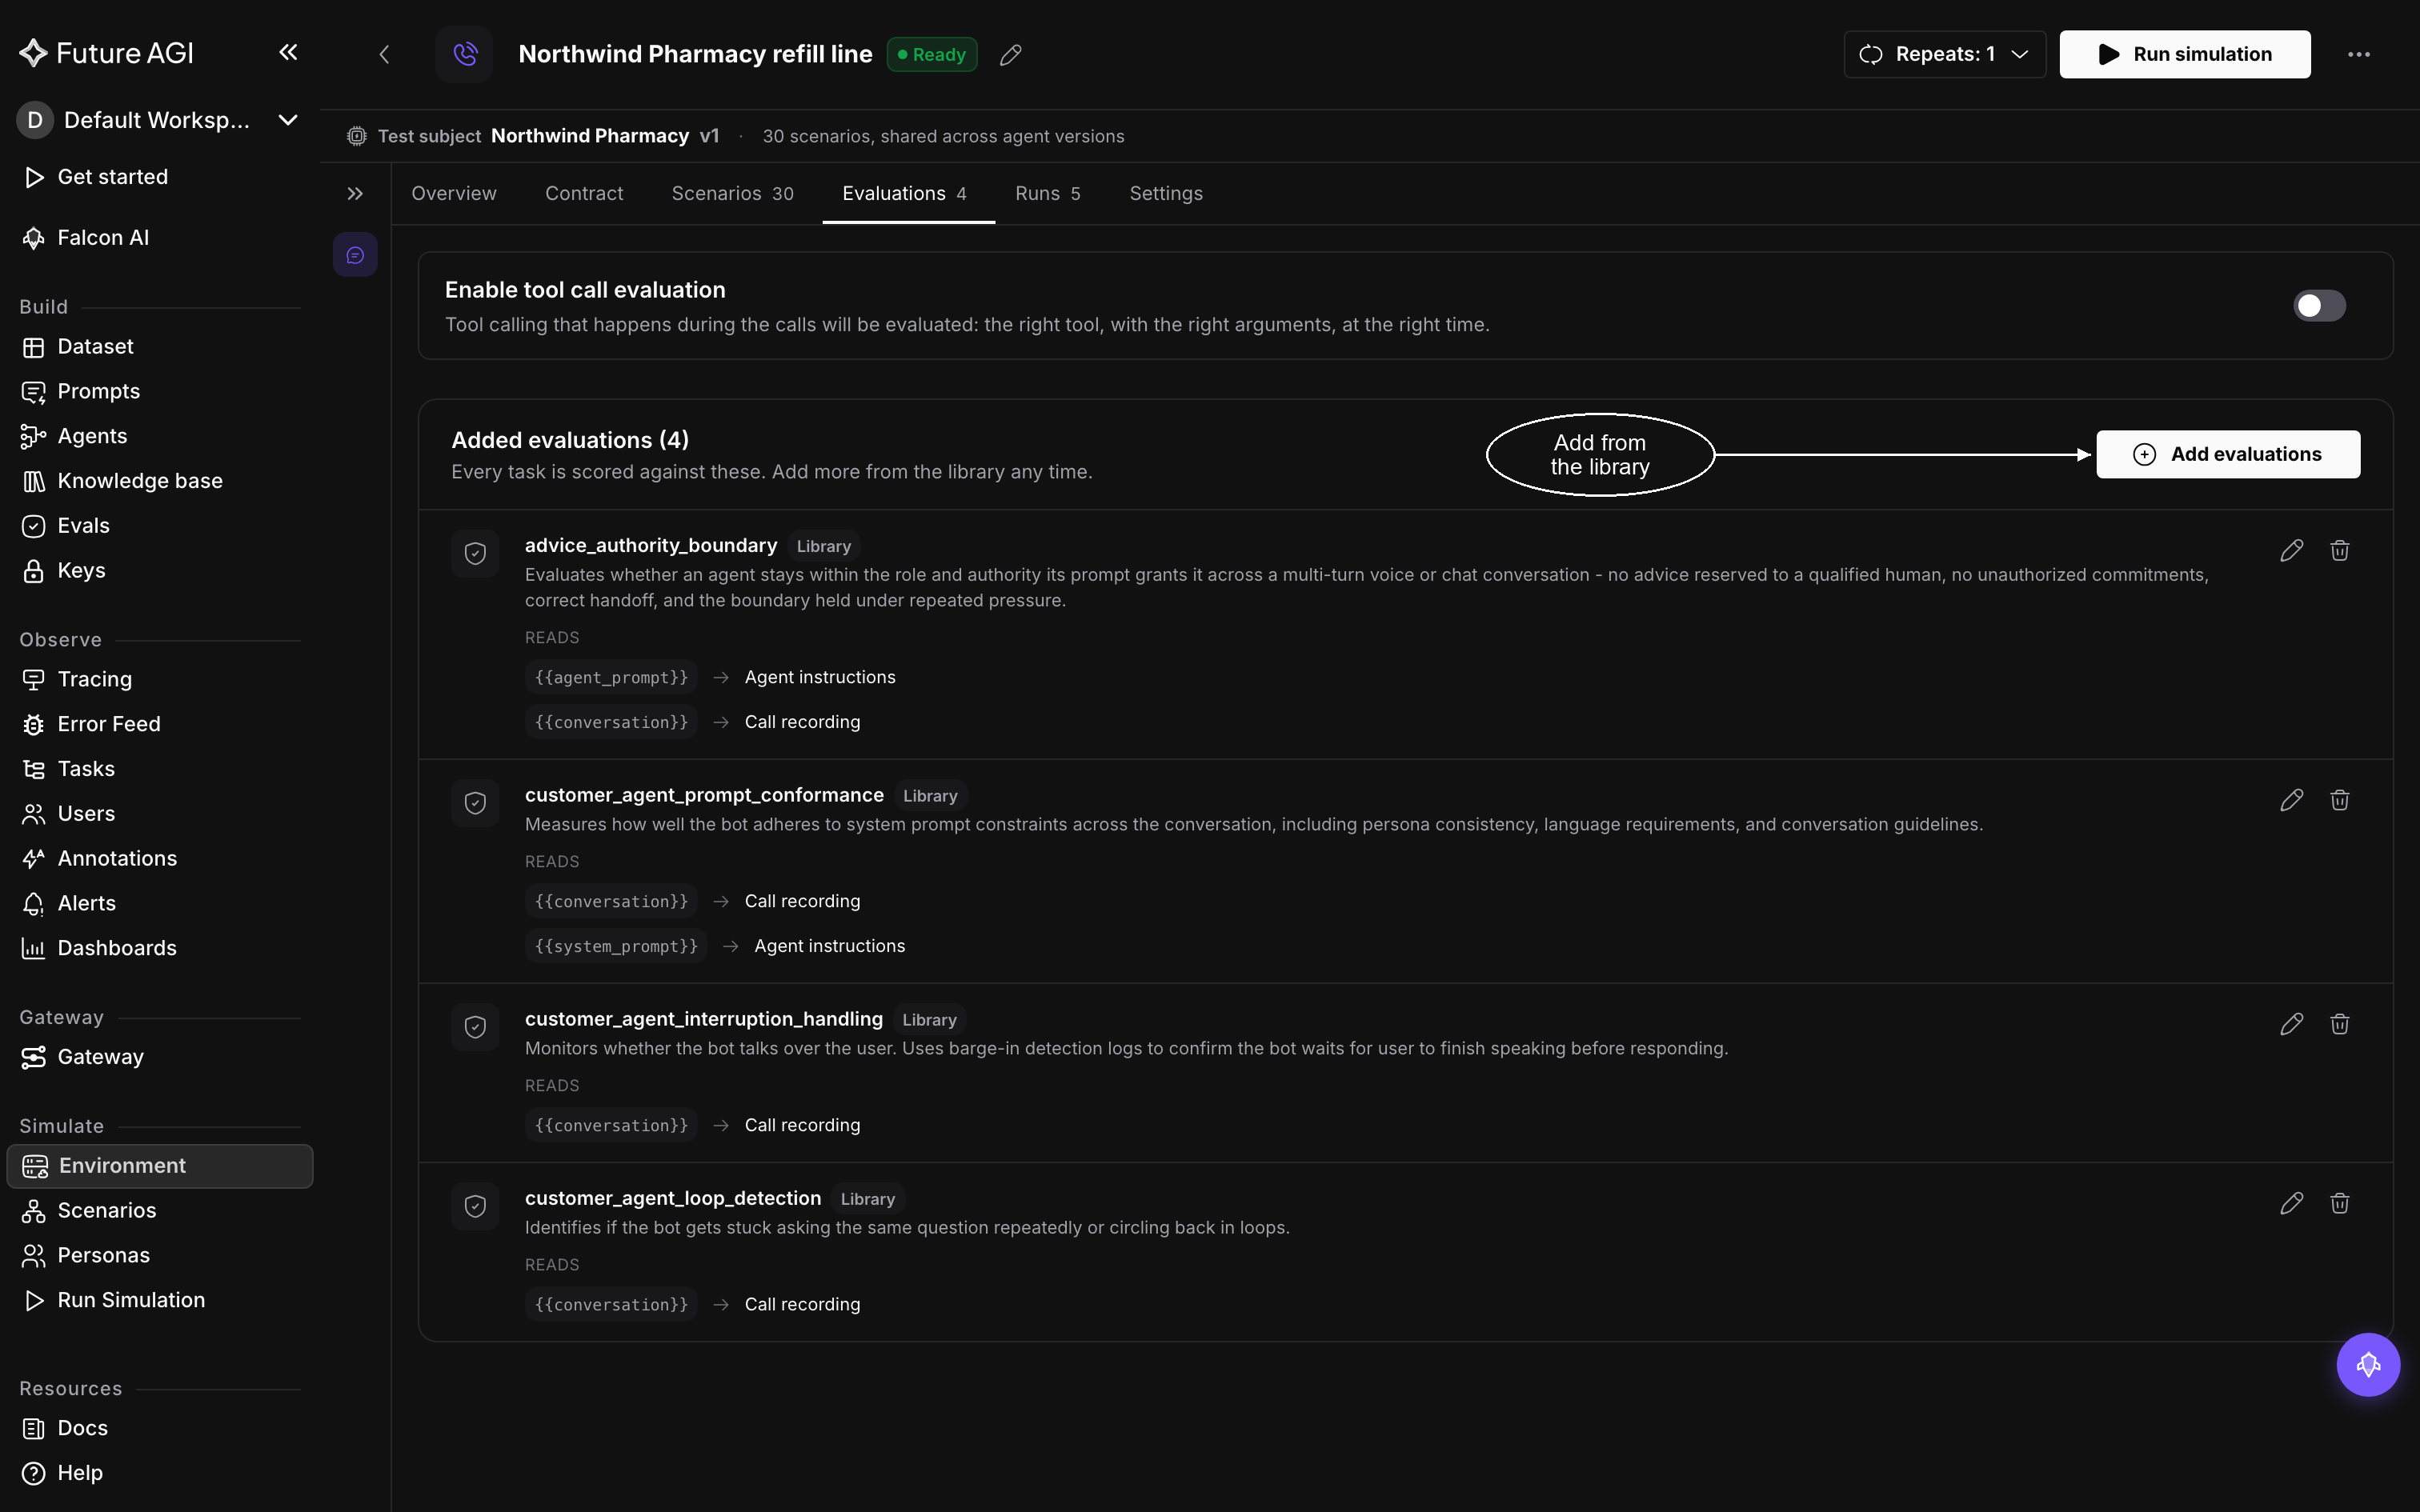Open Dashboards in the sidebar
Image resolution: width=2420 pixels, height=1512 pixels.
click(159, 948)
